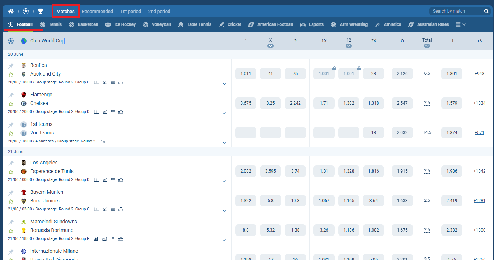
Task: Favorite the Los Angeles vs Esperance match star
Action: click(11, 172)
